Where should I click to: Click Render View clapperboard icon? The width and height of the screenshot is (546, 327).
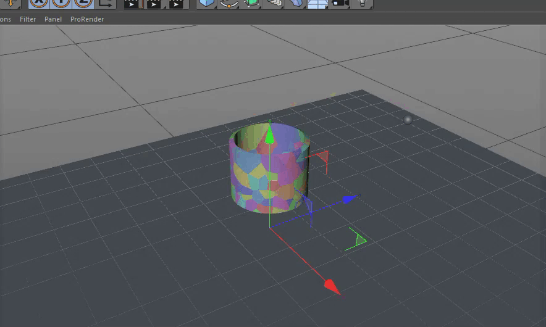(x=133, y=3)
